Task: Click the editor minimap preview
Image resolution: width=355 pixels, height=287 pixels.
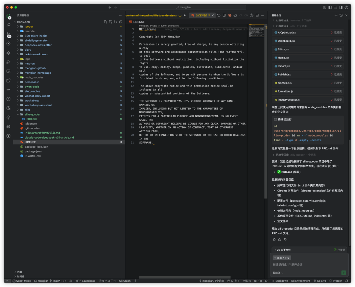Action: (x=256, y=30)
